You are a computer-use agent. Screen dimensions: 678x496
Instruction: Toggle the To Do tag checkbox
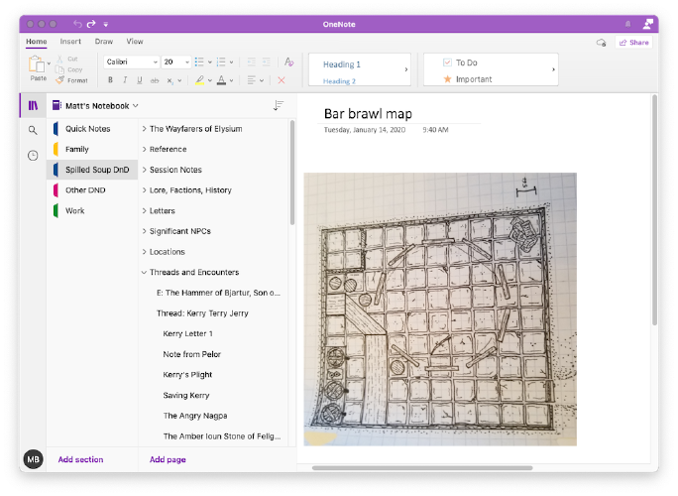tap(447, 62)
